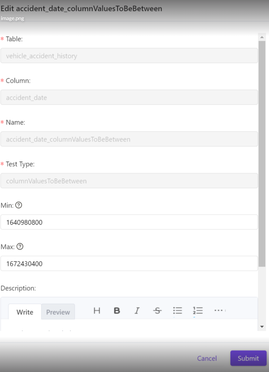Apply heading formatting in the description editor
The image size is (269, 372).
(97, 311)
